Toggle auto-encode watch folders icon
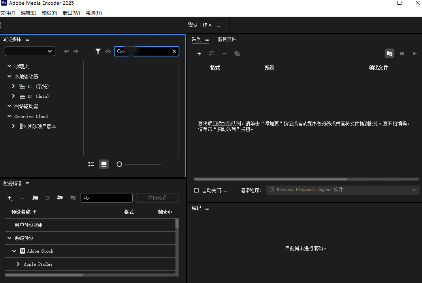422x283 pixels. [390, 54]
